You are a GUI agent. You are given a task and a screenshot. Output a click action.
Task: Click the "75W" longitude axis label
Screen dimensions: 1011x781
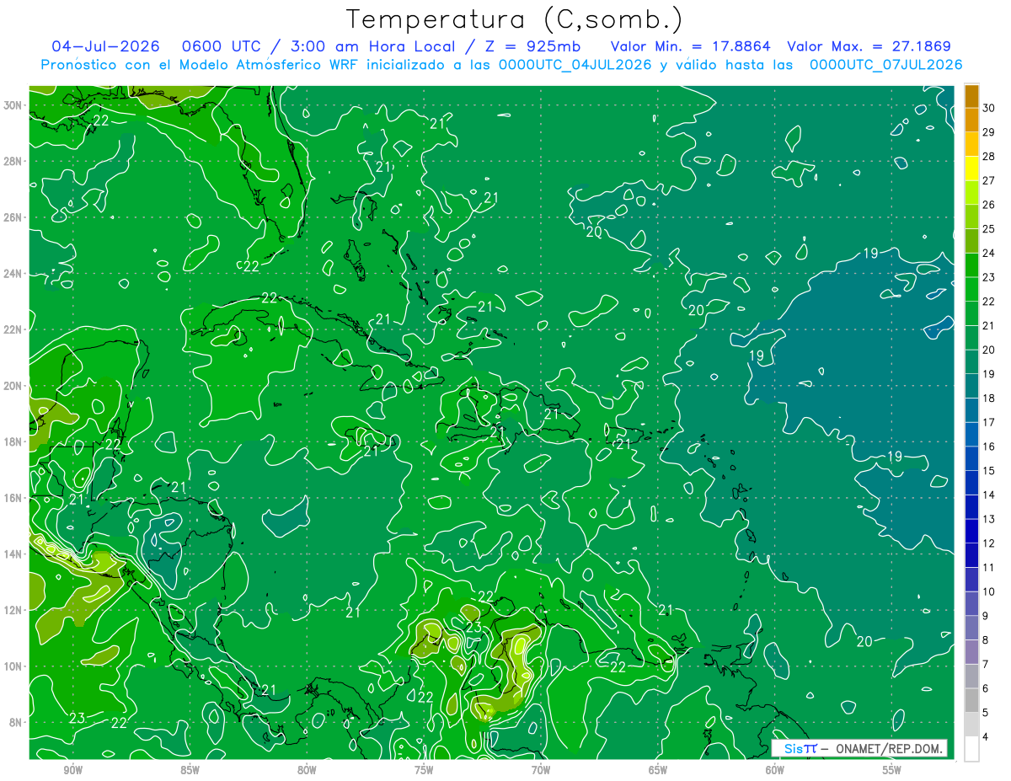424,770
